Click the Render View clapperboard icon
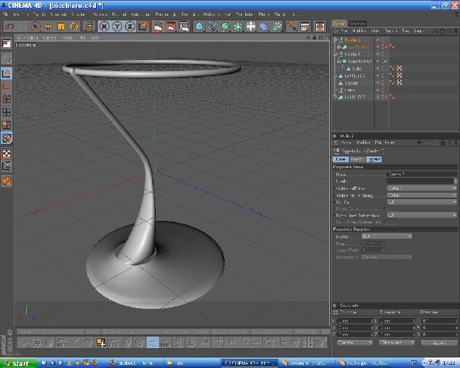The image size is (460, 368). click(158, 27)
